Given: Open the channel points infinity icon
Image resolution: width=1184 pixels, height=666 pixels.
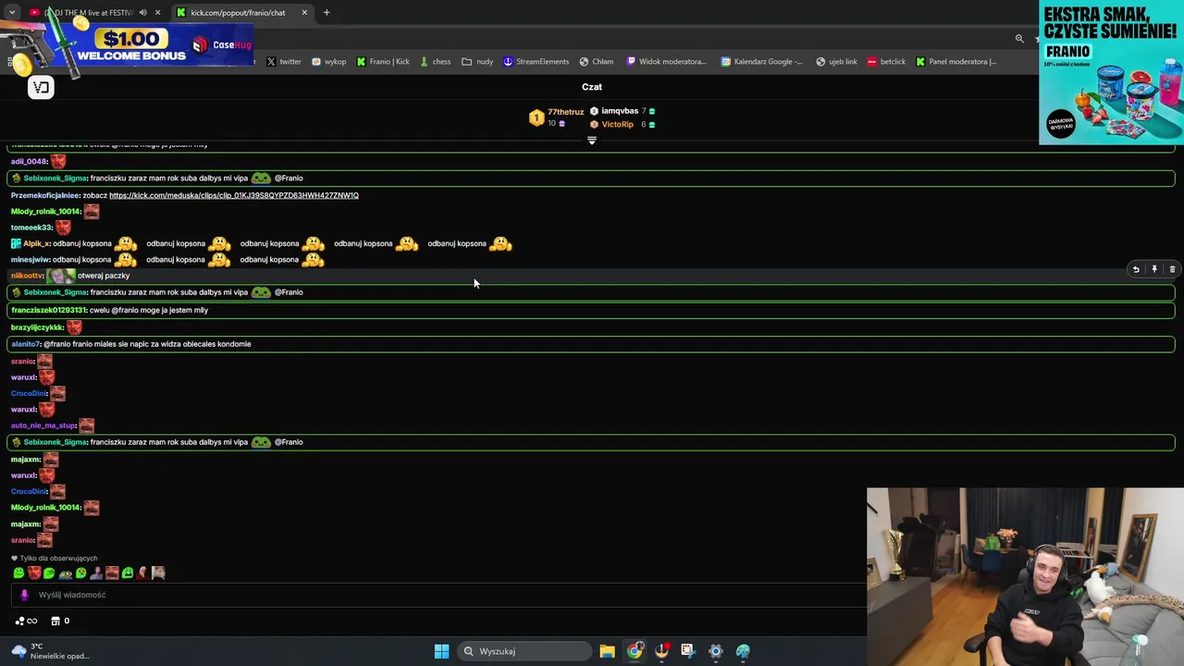Looking at the screenshot, I should pyautogui.click(x=27, y=621).
